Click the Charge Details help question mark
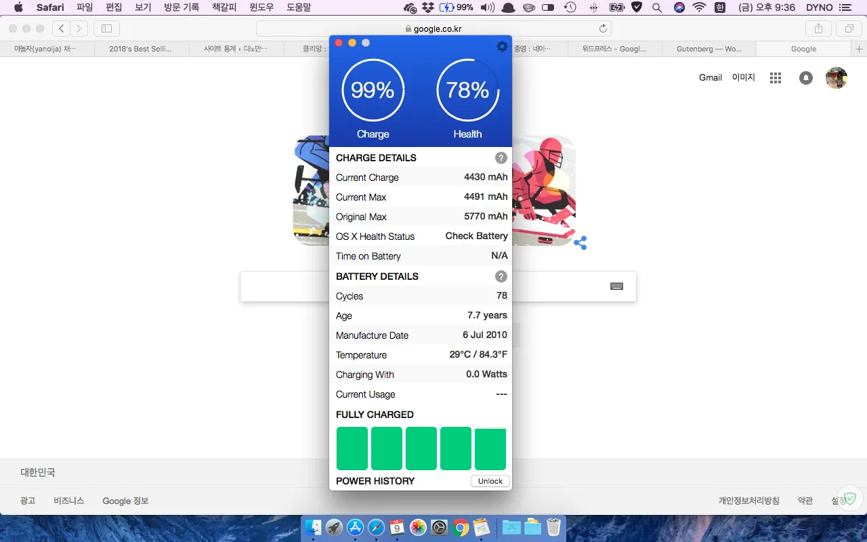The width and height of the screenshot is (867, 542). (501, 158)
